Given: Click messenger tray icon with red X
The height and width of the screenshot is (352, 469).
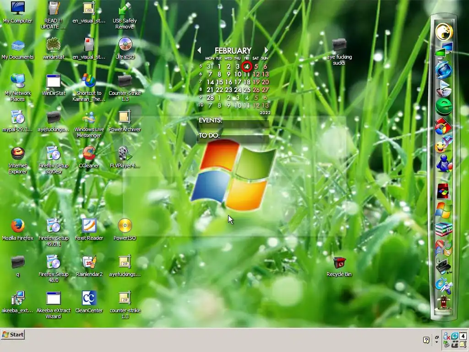Looking at the screenshot, I should (x=446, y=336).
